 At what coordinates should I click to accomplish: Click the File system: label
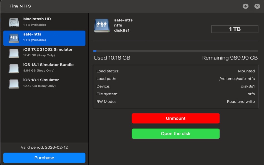click(108, 94)
